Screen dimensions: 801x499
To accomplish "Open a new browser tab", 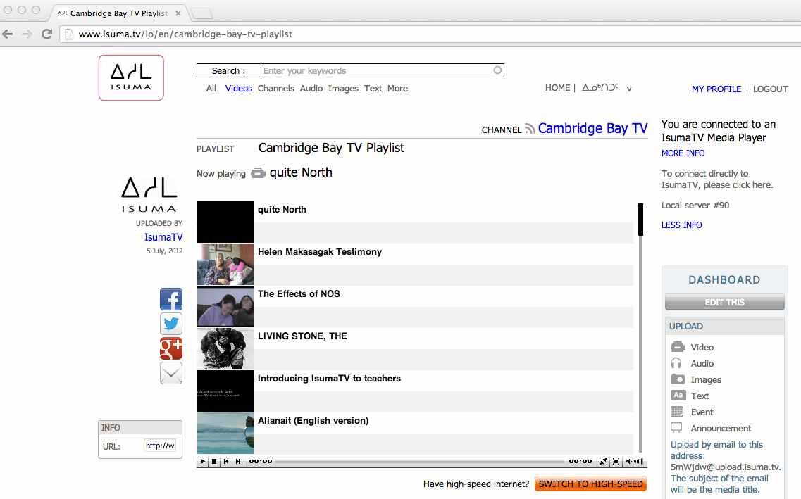I will tap(201, 14).
